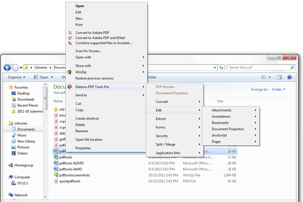Click the Libraries breadcrumb in address bar
Screen dimensions: 303x202
tap(41, 68)
